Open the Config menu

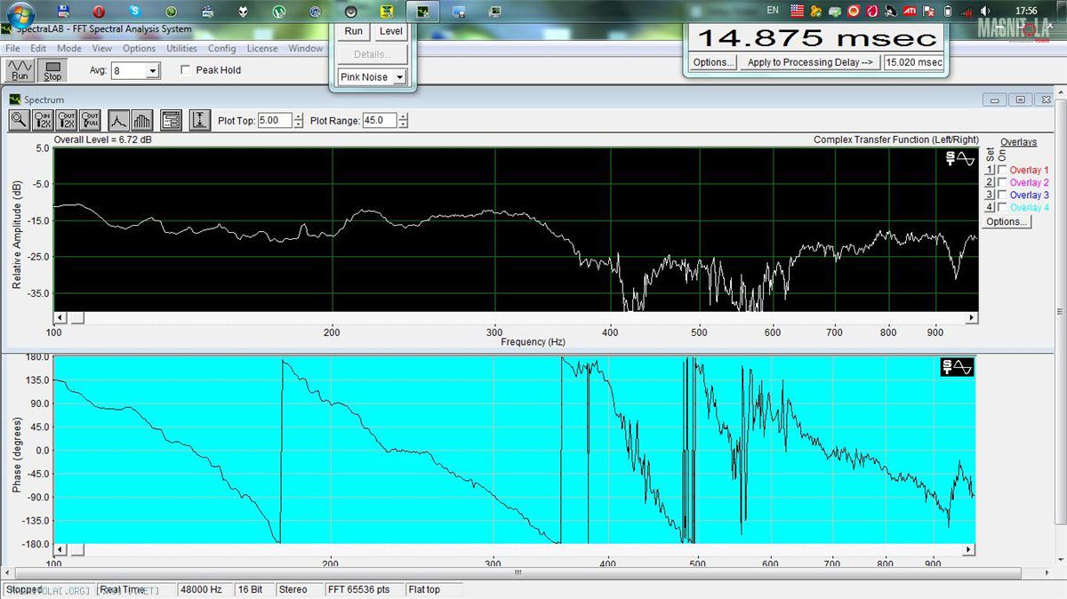coord(222,49)
